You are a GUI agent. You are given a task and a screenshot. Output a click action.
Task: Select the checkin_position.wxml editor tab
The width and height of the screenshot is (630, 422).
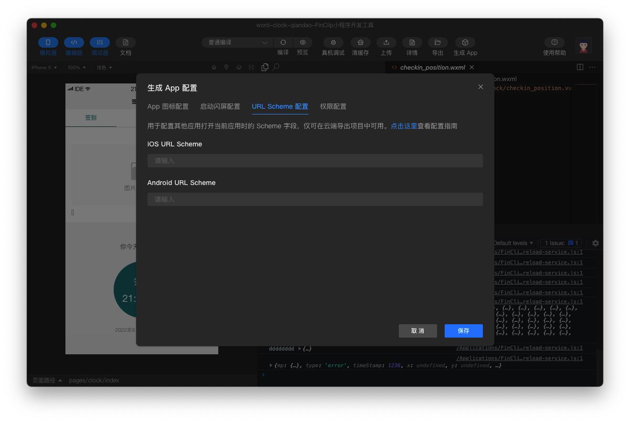click(432, 67)
